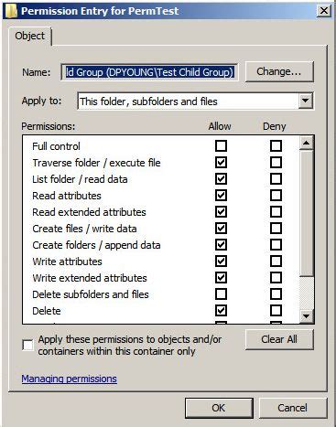Open the Apply to dropdown
The image size is (336, 427).
[x=306, y=101]
